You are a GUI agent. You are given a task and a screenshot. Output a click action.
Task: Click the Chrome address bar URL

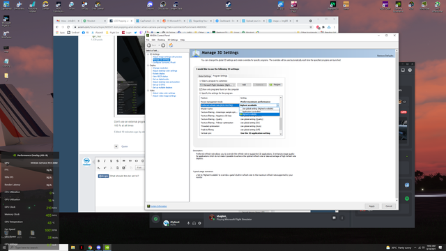click(142, 27)
